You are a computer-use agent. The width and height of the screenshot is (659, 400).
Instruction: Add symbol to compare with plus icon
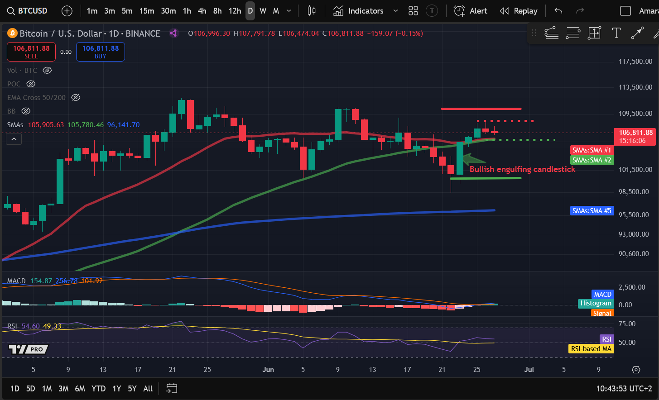(67, 11)
